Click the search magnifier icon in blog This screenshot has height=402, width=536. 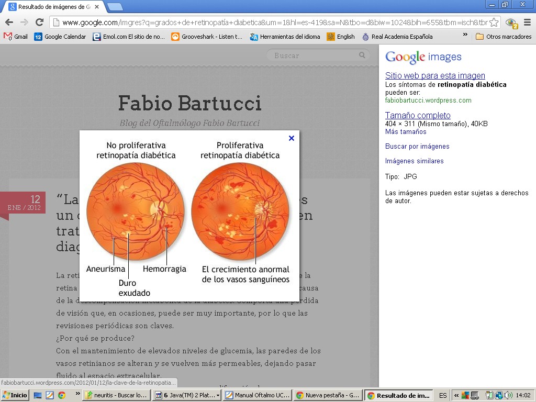[x=362, y=55]
